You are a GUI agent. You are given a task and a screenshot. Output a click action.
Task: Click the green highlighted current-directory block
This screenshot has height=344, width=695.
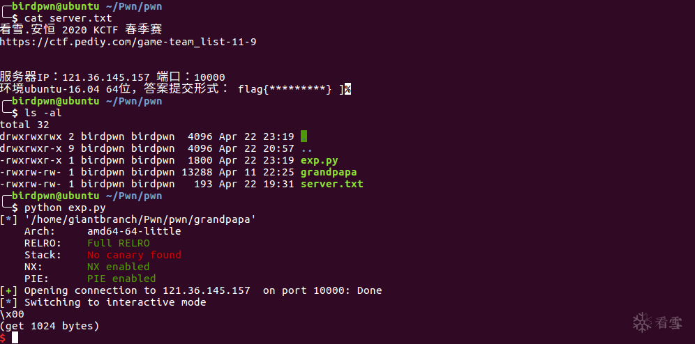(x=304, y=136)
